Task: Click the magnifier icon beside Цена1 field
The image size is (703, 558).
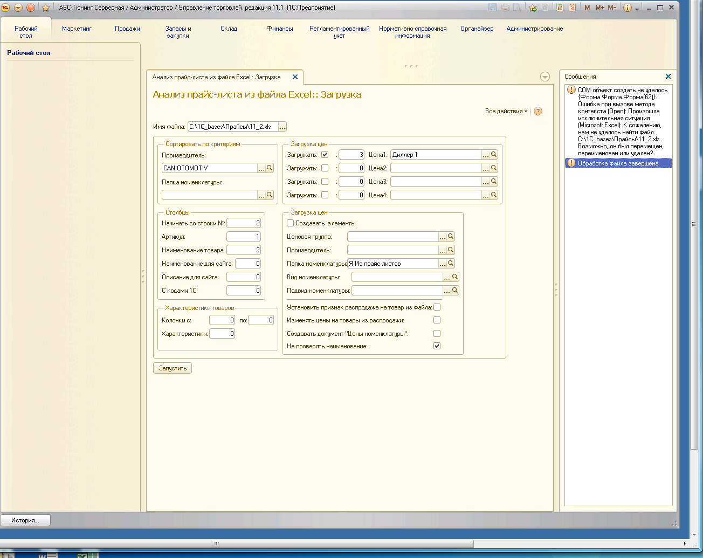Action: point(494,155)
